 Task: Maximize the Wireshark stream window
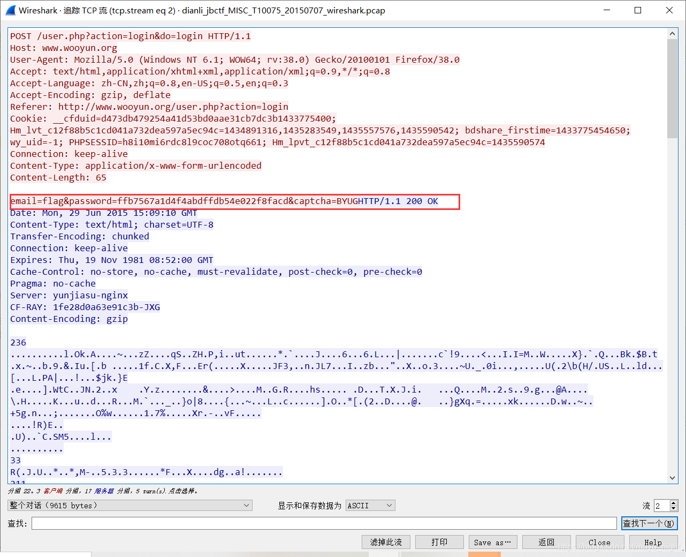coord(638,10)
